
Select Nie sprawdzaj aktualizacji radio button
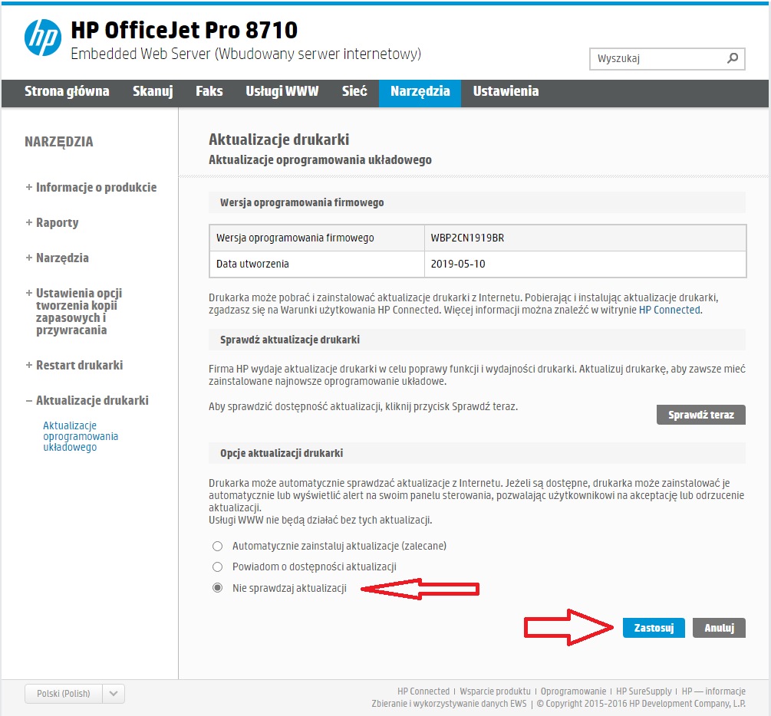[x=217, y=589]
